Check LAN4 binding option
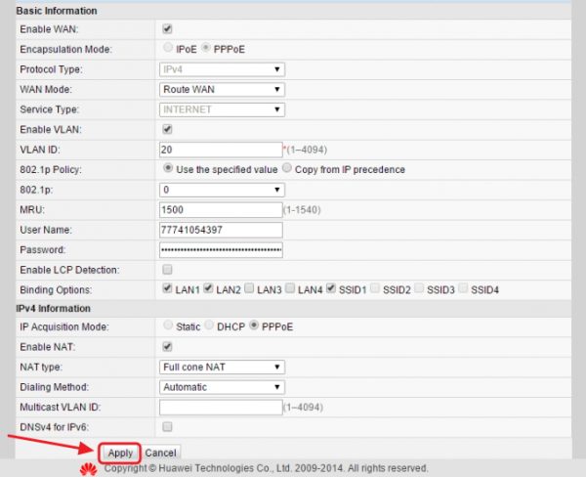Viewport: 586px width, 477px height. (290, 288)
